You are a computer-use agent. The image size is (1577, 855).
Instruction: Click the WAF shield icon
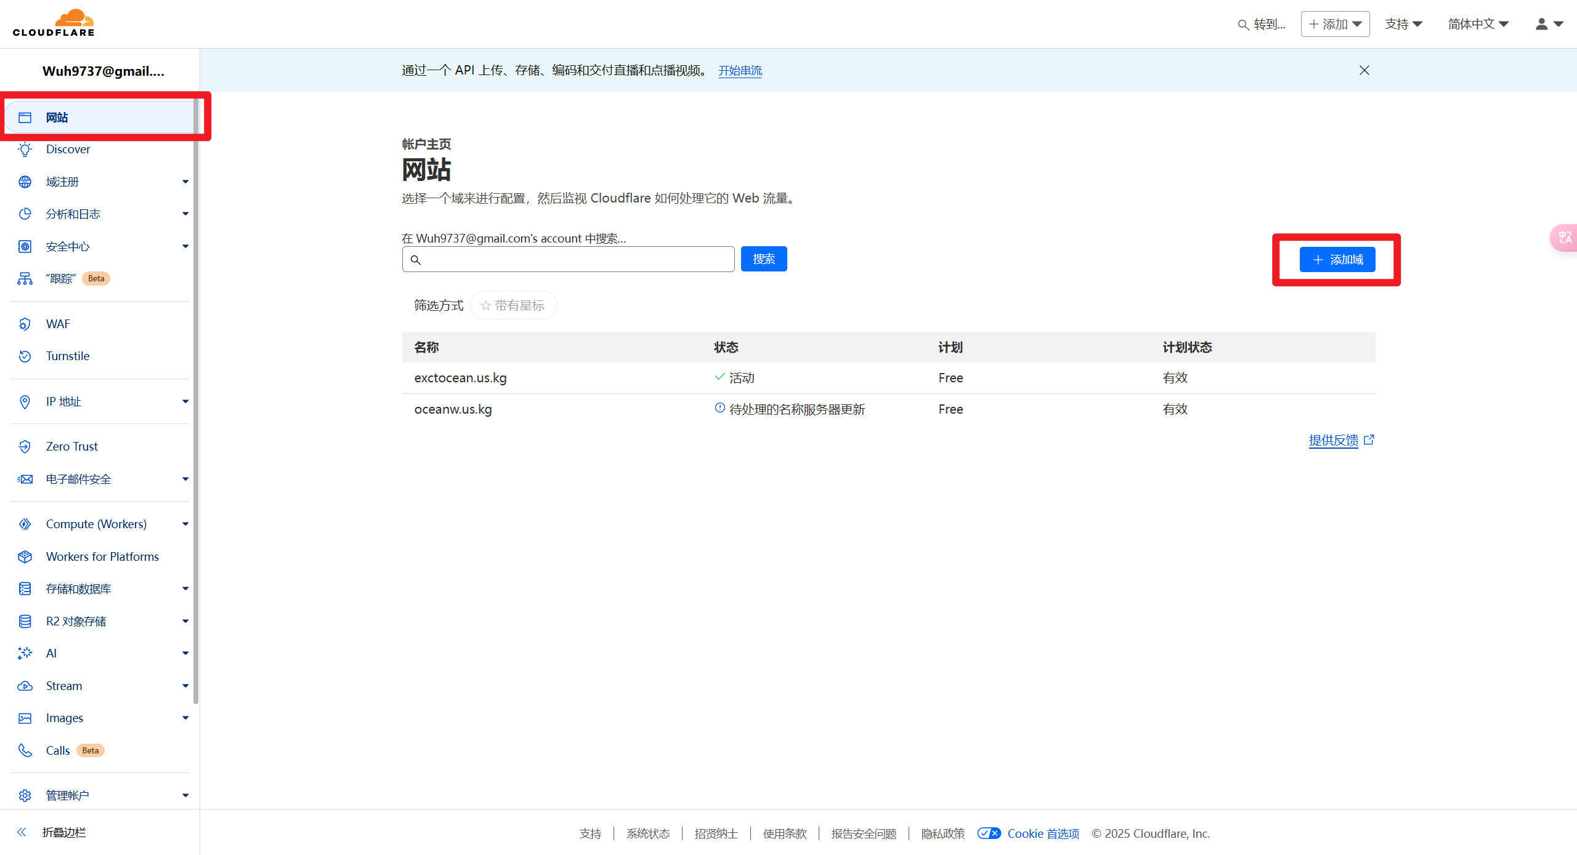[x=25, y=324]
